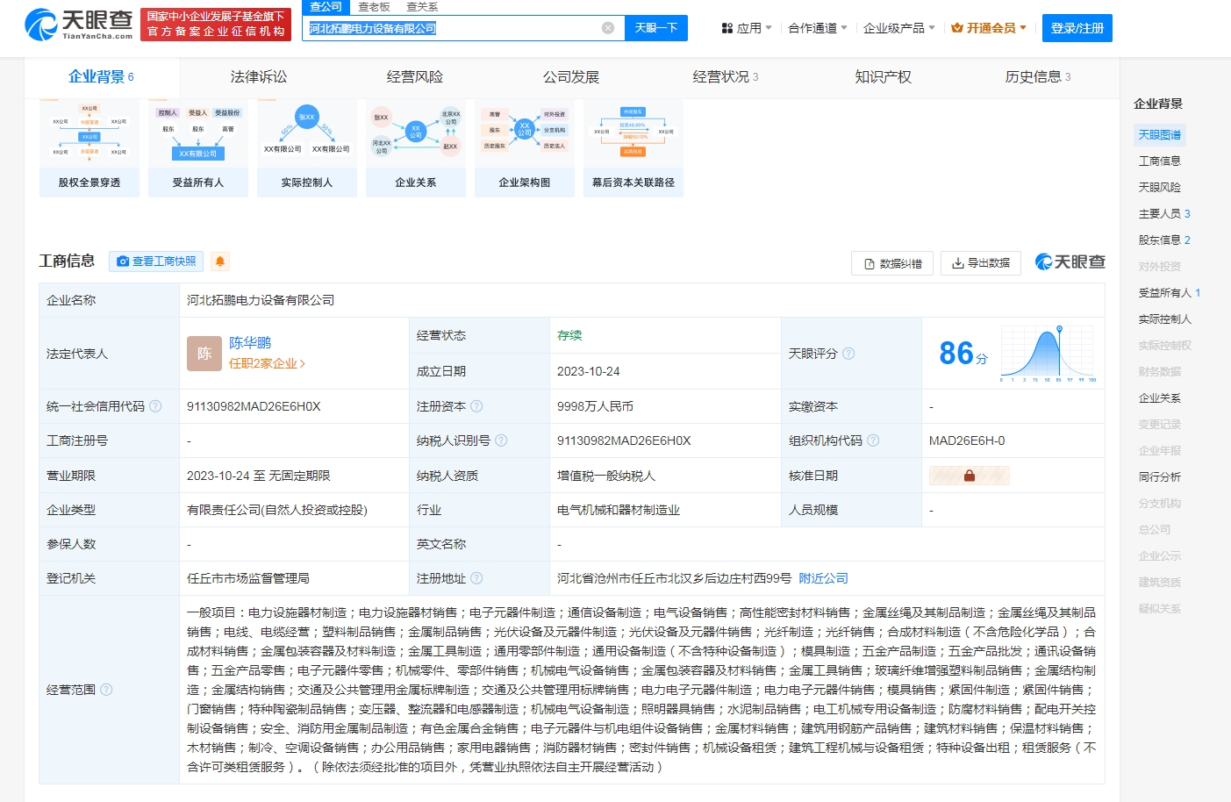This screenshot has height=802, width=1231.
Task: Switch to the 查老板 search tab
Action: (x=374, y=7)
